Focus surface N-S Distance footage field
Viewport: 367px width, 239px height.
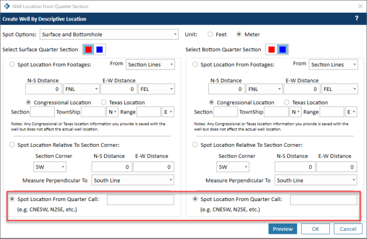click(x=44, y=89)
